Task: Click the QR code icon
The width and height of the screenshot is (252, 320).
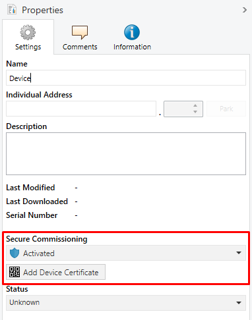Action: pos(15,272)
